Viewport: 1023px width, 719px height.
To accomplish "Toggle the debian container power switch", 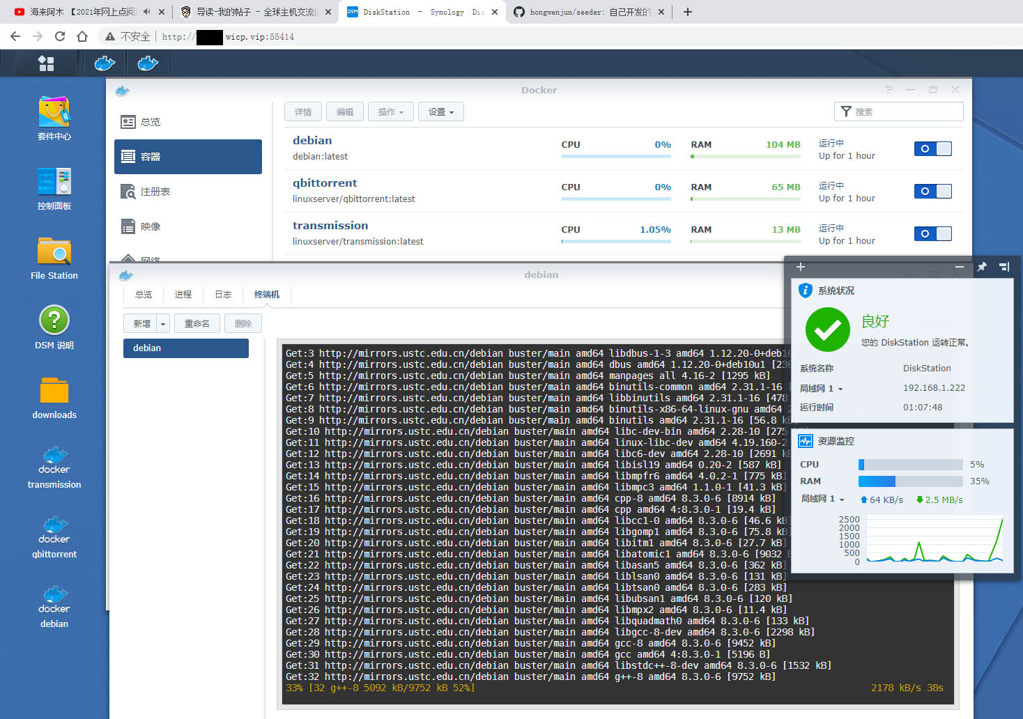I will [x=933, y=148].
